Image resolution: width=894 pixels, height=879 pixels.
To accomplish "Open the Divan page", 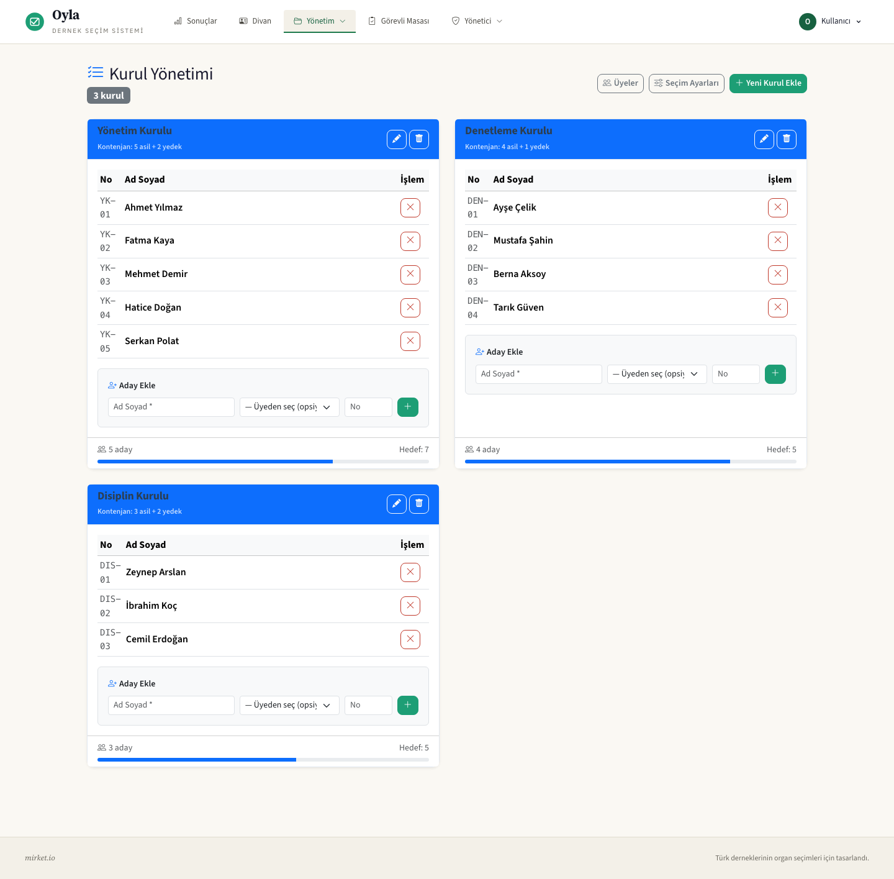I will pos(255,21).
